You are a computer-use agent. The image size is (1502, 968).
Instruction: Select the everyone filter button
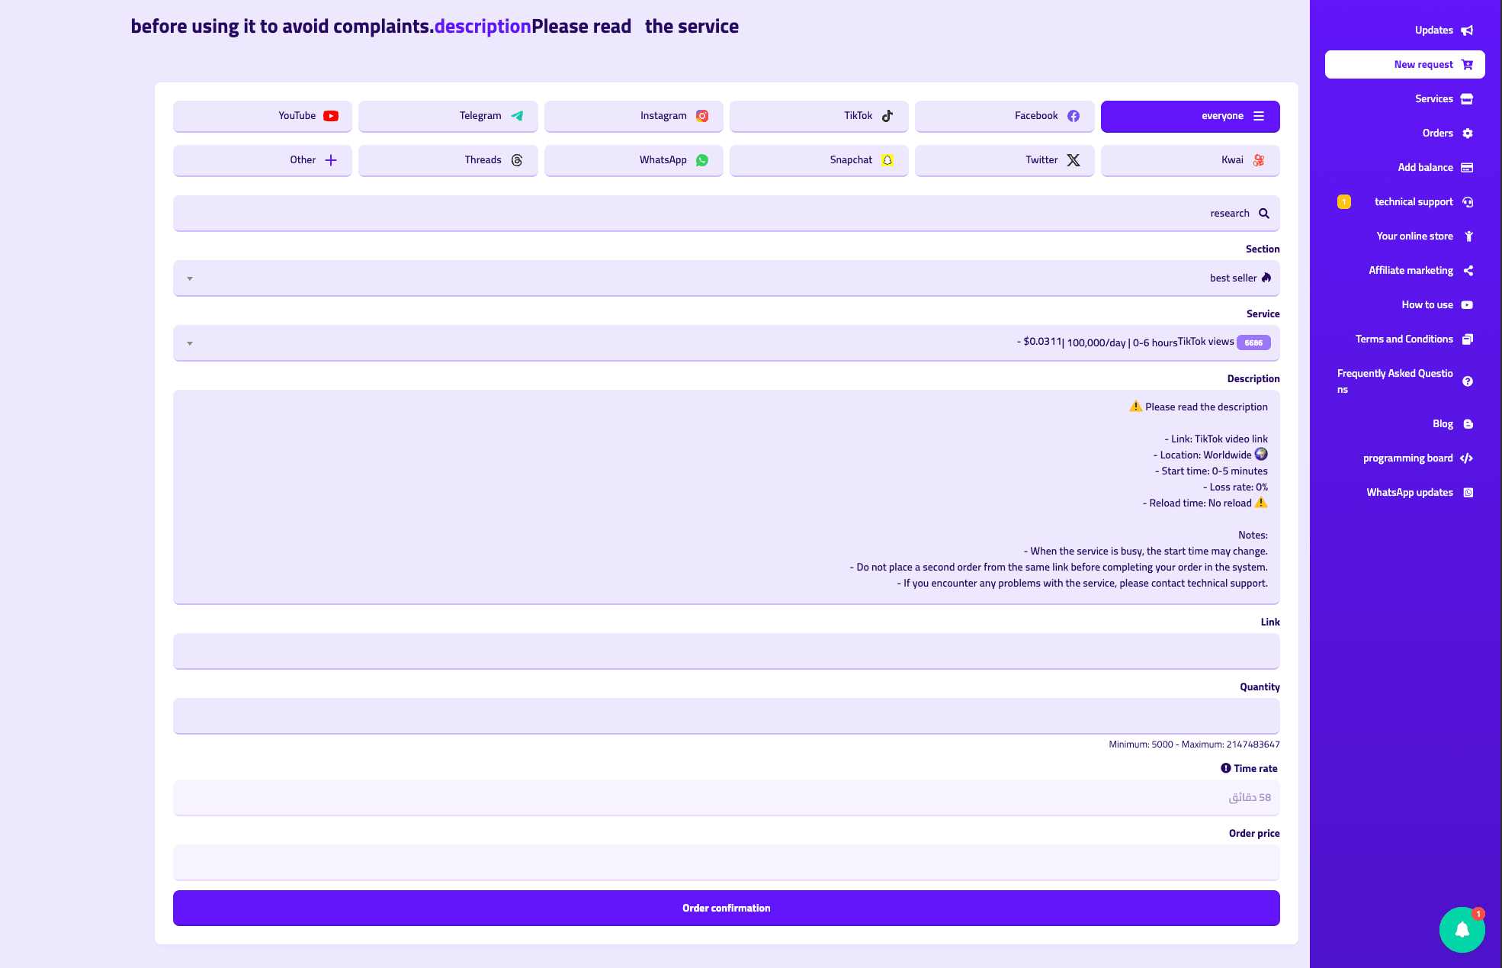1189,116
